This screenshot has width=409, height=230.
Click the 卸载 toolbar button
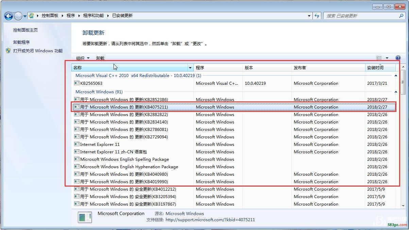tap(100, 58)
